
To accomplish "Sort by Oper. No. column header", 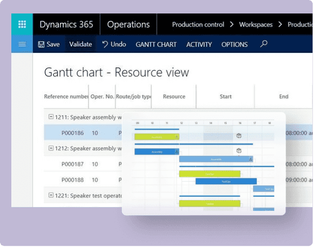I will pyautogui.click(x=102, y=97).
